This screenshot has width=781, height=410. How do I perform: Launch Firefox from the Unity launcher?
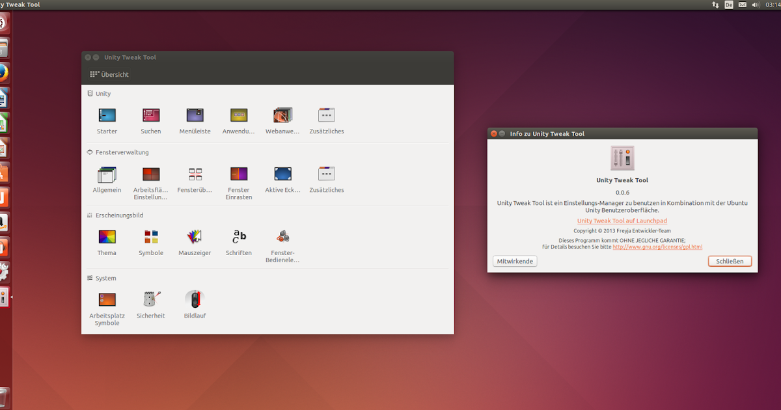pyautogui.click(x=3, y=72)
